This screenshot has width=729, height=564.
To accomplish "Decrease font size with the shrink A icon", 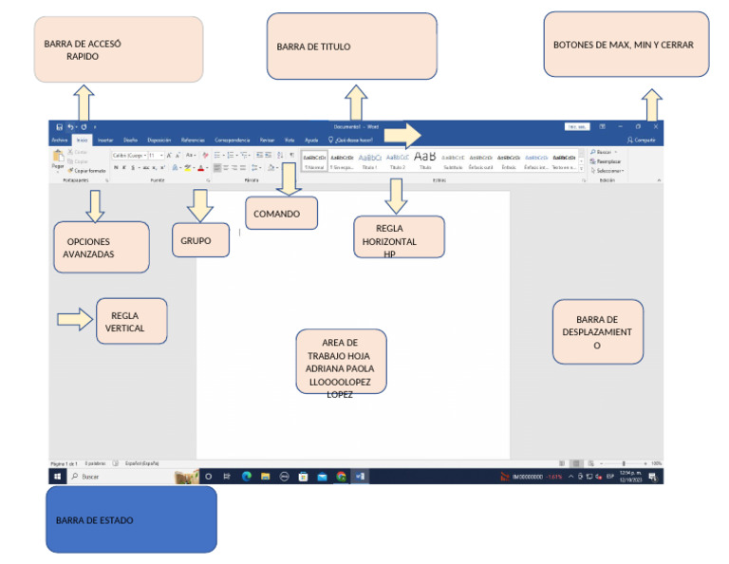I will [178, 156].
